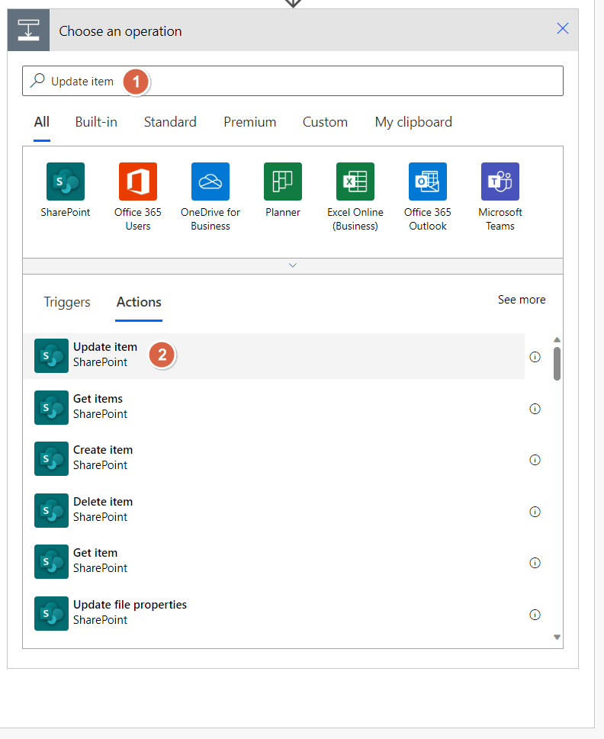Switch to the All tab
The width and height of the screenshot is (604, 739).
click(x=42, y=122)
